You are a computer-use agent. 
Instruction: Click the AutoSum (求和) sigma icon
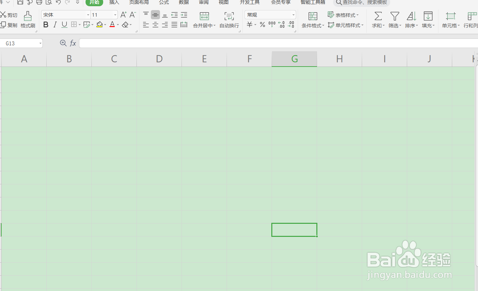(x=378, y=16)
